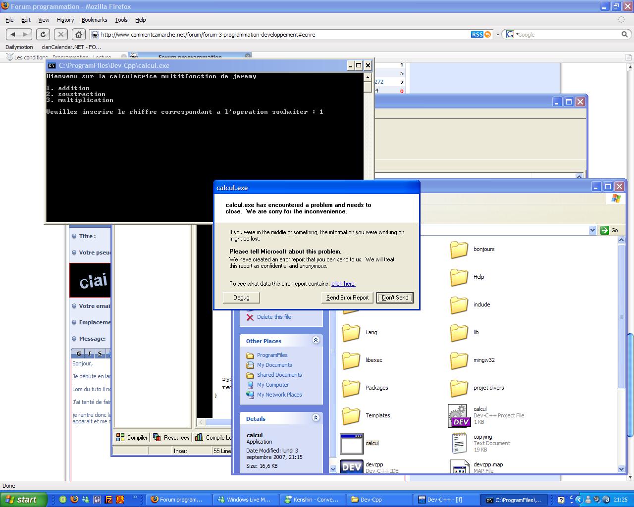Select the calcul Dev-C++ Project File icon
Screen dimensions: 634x507
click(x=457, y=415)
